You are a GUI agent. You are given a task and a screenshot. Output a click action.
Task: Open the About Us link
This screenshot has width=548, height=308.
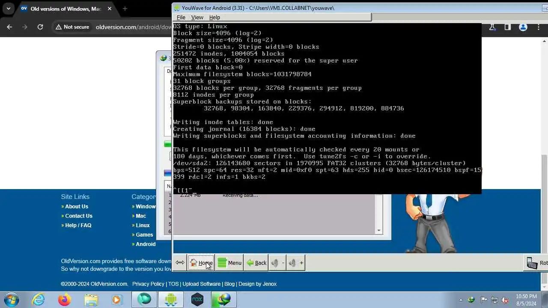(77, 207)
